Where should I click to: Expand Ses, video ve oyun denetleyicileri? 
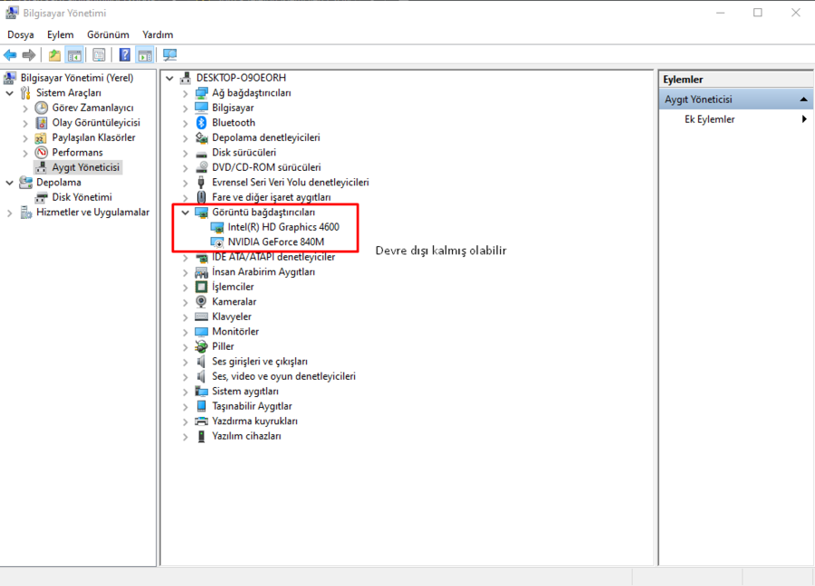[x=185, y=377]
